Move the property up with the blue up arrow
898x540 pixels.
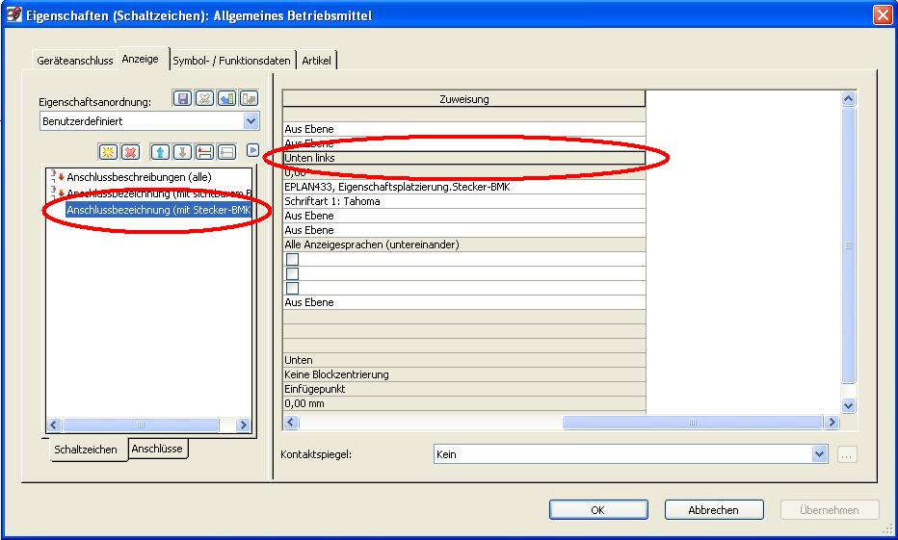click(x=160, y=152)
